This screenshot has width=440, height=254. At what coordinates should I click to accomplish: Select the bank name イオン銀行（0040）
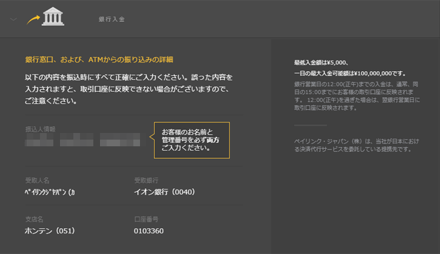165,192
